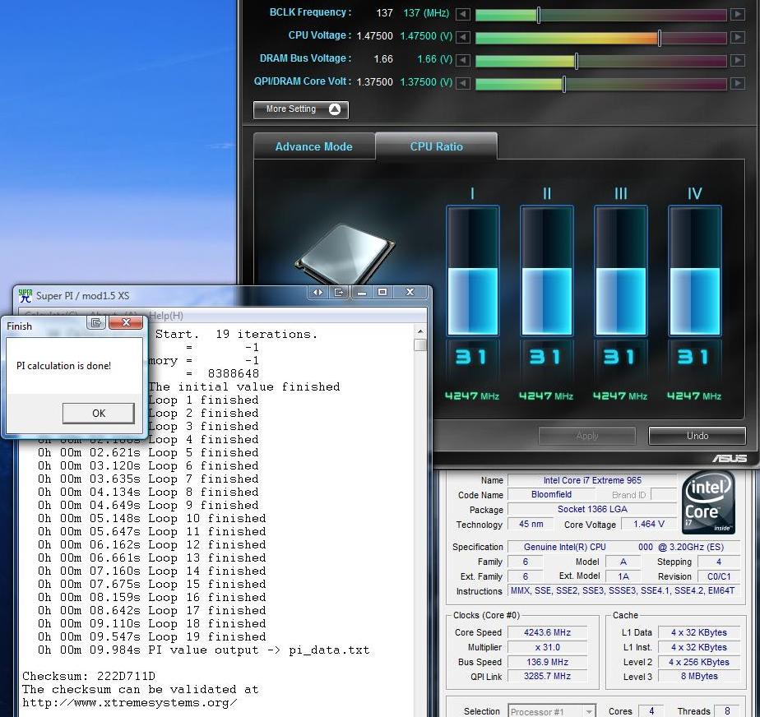The image size is (760, 717).
Task: Open Super PI Help(H) menu
Action: pos(166,316)
